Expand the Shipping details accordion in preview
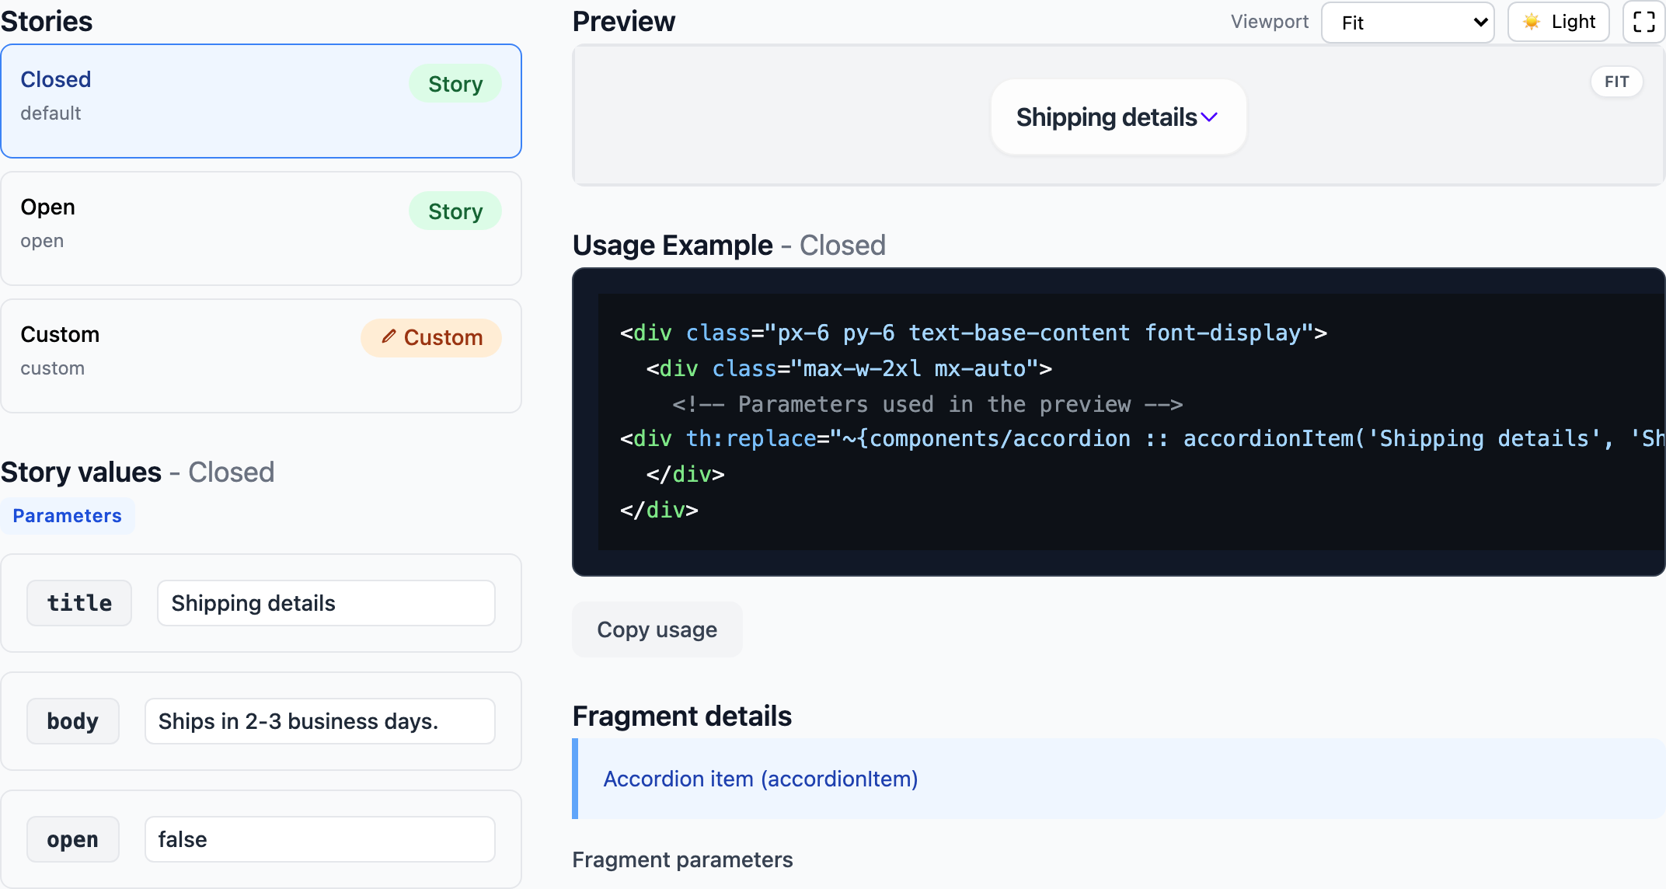Screen dimensions: 1666x889 pyautogui.click(x=1117, y=117)
